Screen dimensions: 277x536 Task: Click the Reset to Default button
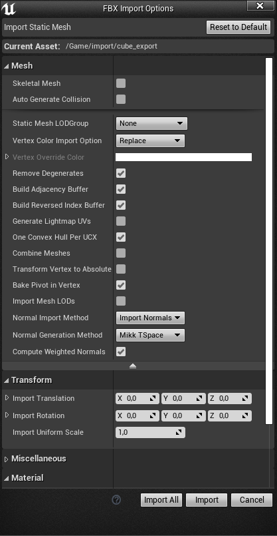point(238,27)
